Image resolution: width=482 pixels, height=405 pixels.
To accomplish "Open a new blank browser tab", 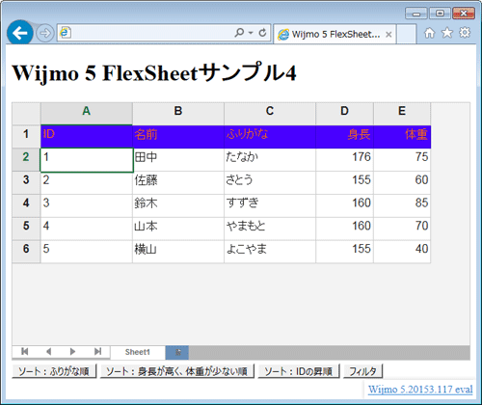I will pyautogui.click(x=406, y=35).
